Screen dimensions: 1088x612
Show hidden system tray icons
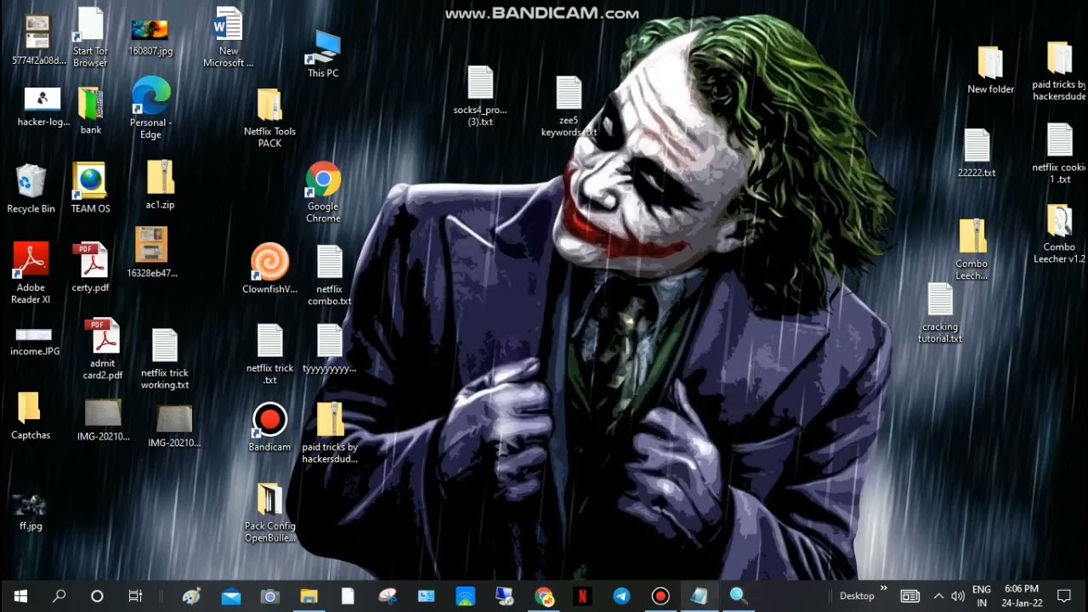(938, 596)
